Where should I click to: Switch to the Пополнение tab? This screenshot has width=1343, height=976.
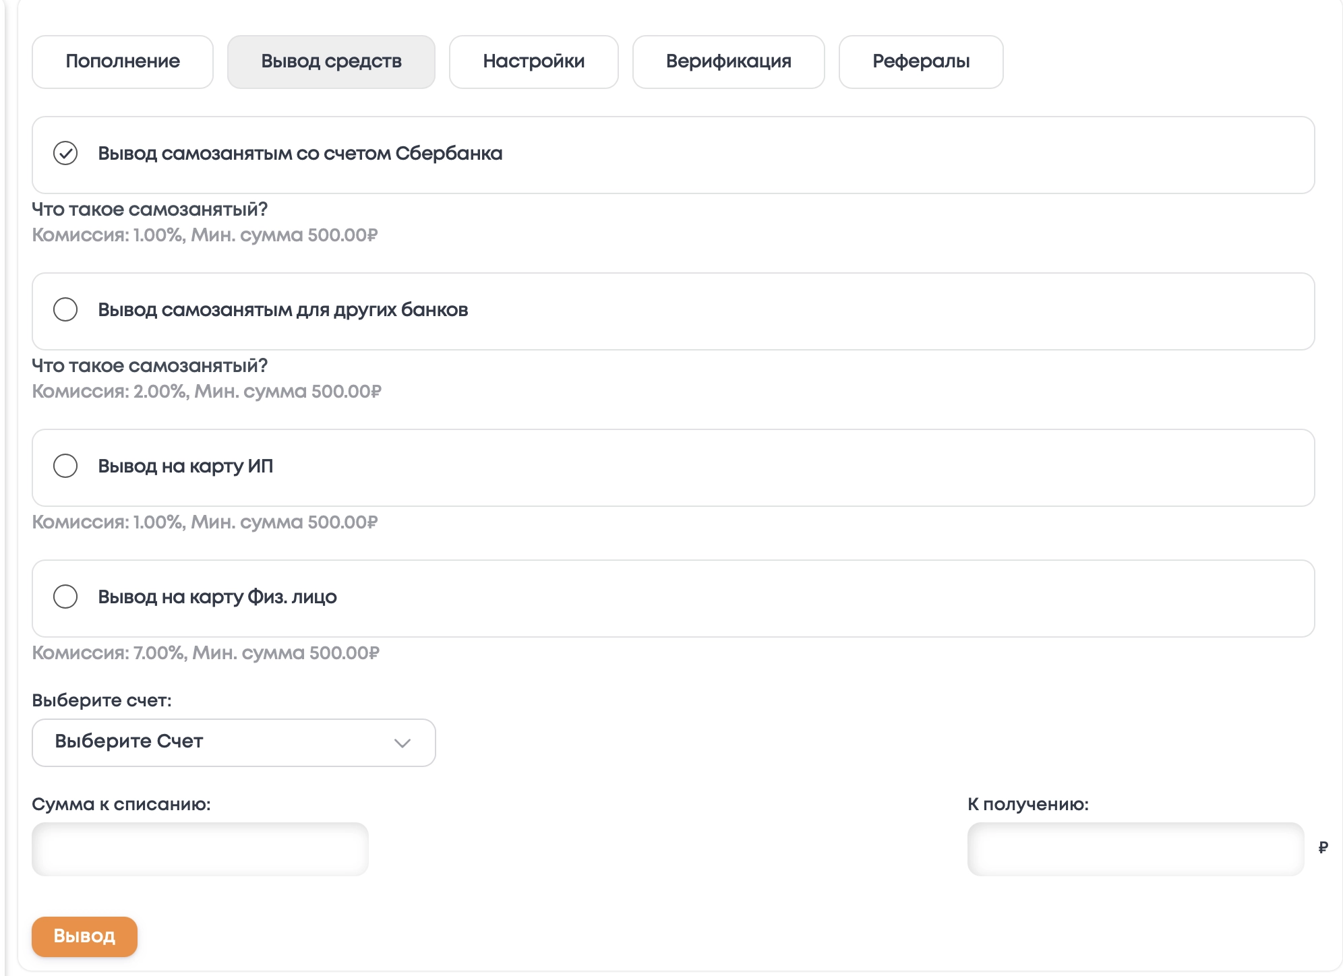click(x=123, y=62)
